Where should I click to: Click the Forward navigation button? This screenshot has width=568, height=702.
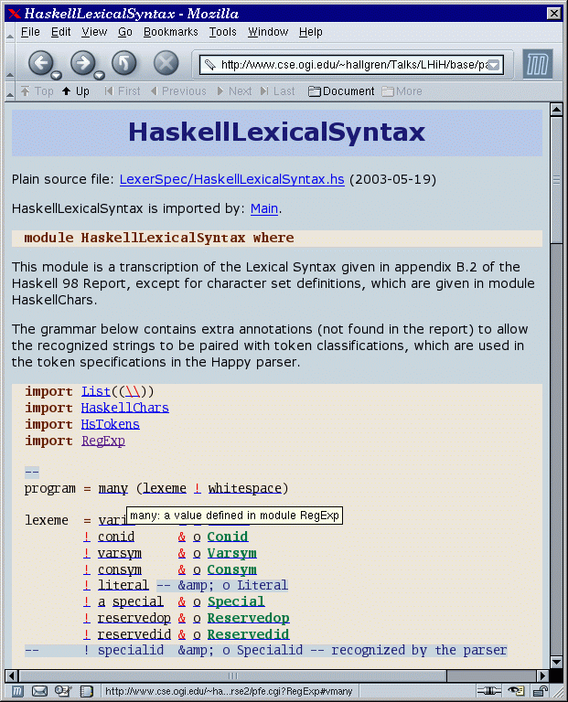pos(81,62)
